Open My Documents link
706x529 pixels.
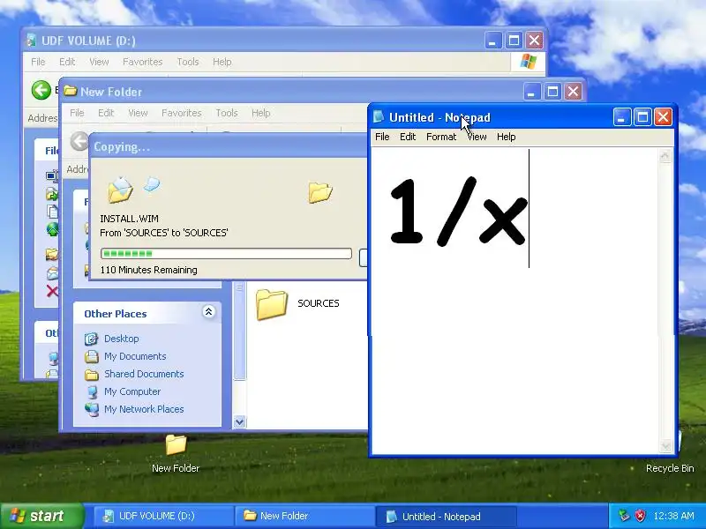point(135,356)
